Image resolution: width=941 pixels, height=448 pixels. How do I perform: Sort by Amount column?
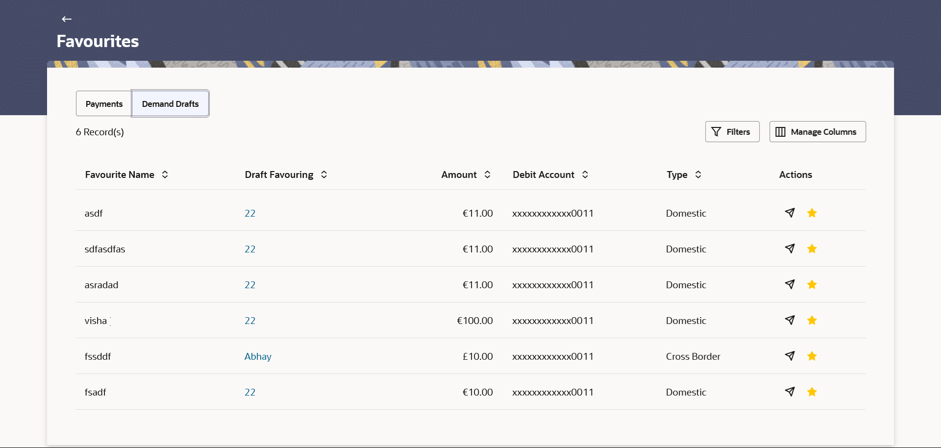pyautogui.click(x=487, y=174)
